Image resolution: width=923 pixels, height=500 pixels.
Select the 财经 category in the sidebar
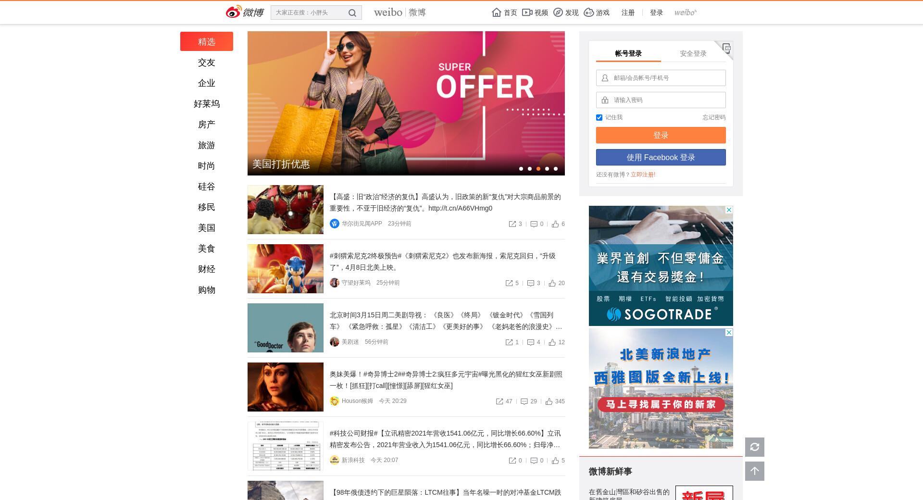207,269
